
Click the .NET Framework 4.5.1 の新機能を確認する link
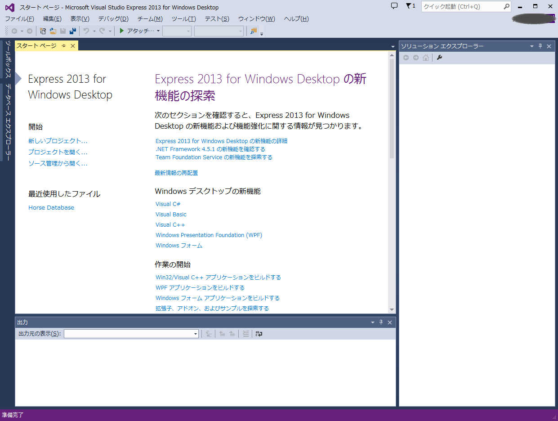(x=210, y=149)
